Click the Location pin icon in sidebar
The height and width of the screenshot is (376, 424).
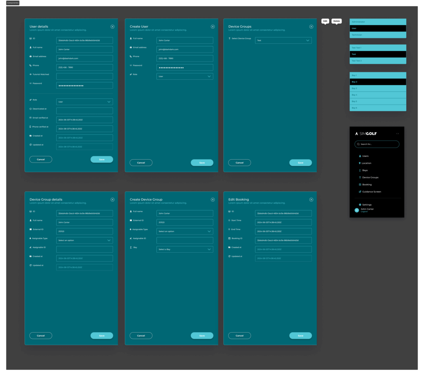tap(359, 163)
